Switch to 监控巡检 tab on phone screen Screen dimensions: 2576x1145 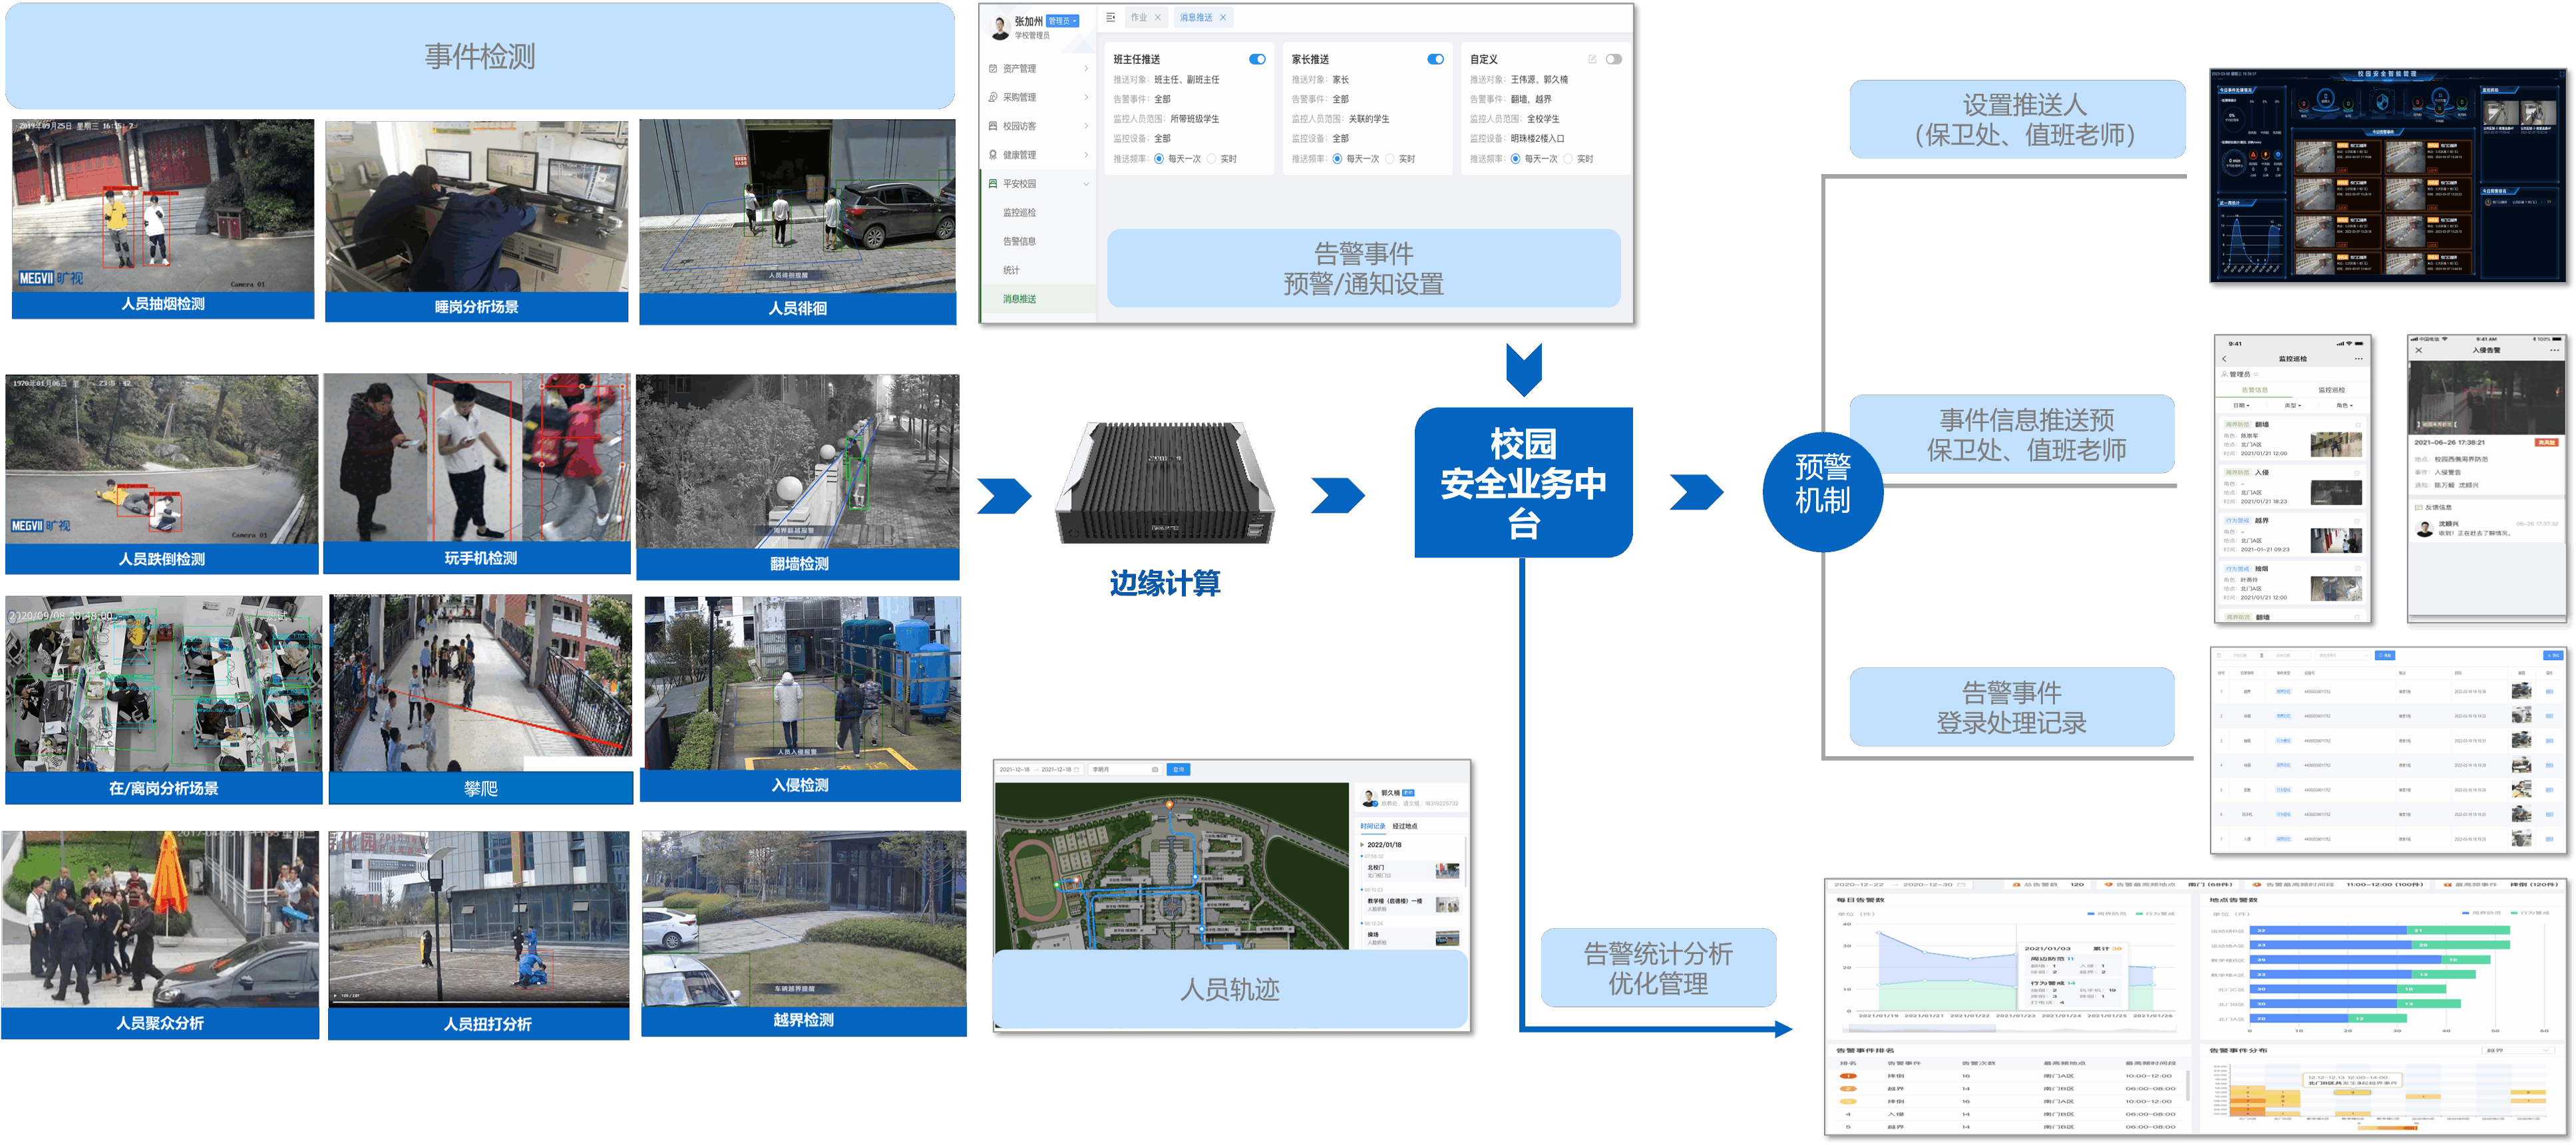pyautogui.click(x=2331, y=390)
